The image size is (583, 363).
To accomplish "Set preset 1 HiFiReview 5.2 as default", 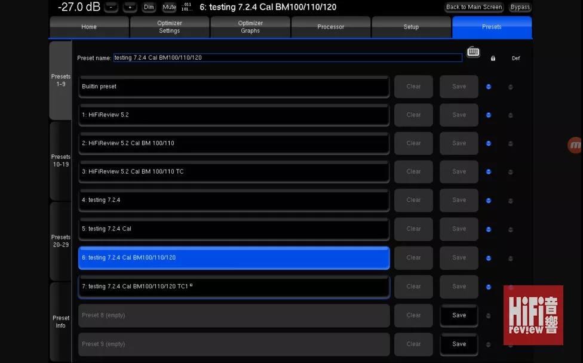I will point(510,115).
